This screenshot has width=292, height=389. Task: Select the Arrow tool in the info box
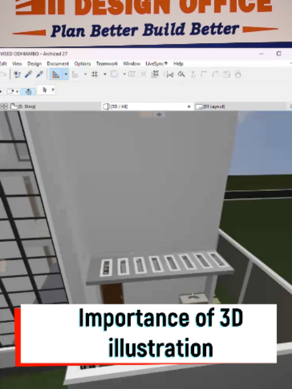(x=44, y=90)
